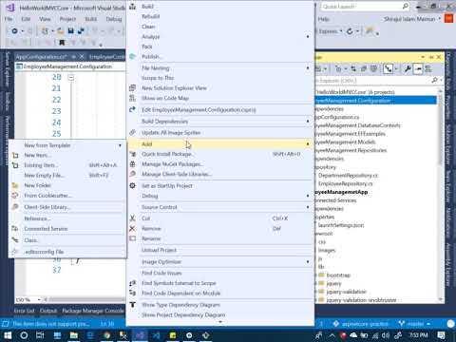
Task: Switch to the AppConfiguration.cs tab
Action: [41, 57]
